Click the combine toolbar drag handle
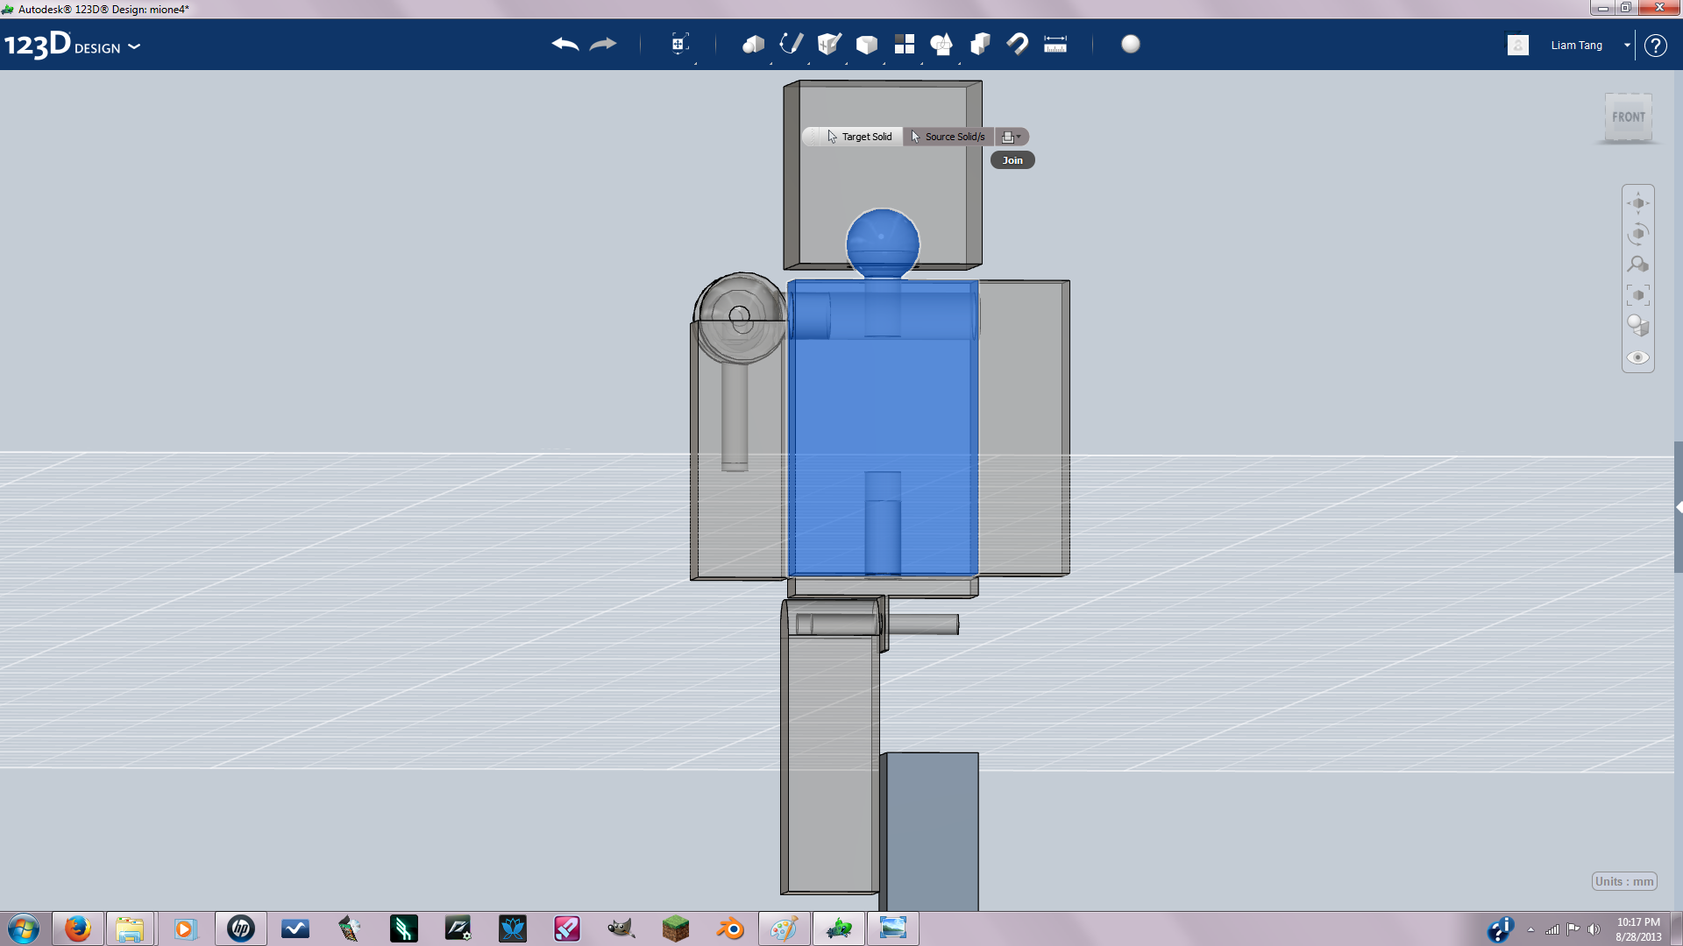This screenshot has width=1683, height=946. (811, 137)
